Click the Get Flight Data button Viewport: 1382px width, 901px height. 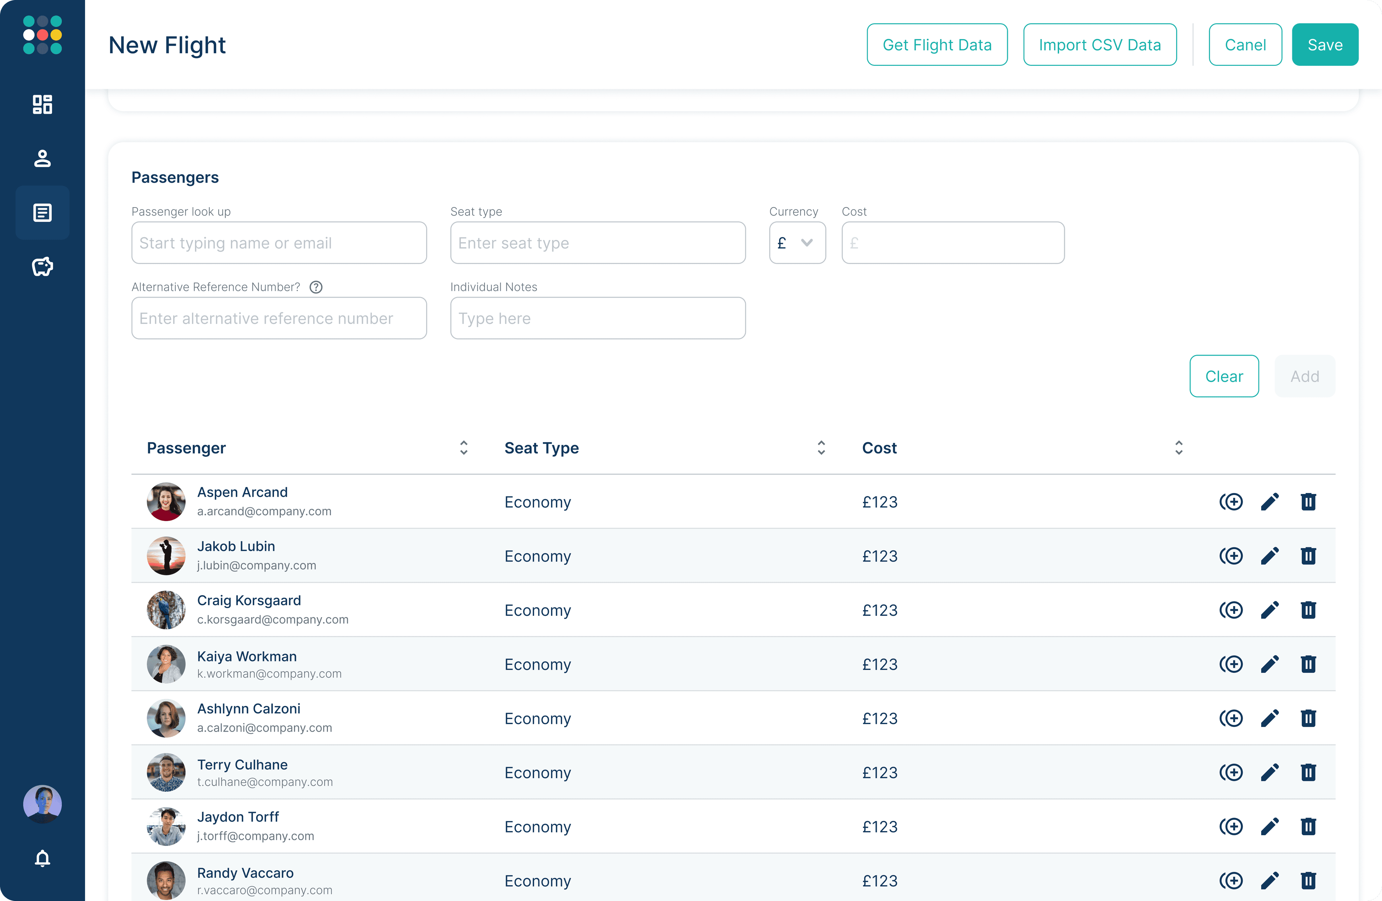point(937,45)
